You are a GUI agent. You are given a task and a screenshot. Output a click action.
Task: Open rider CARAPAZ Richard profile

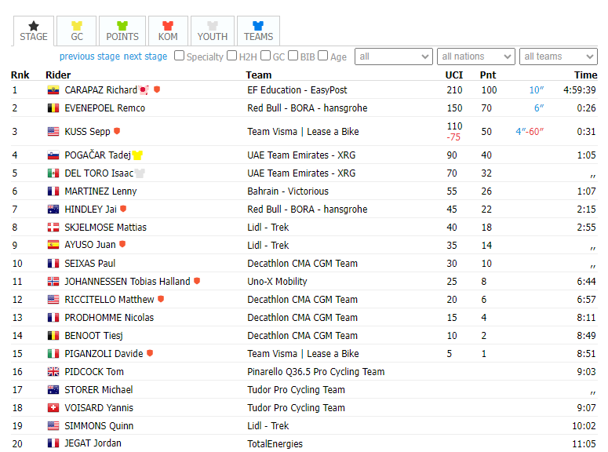click(x=101, y=90)
